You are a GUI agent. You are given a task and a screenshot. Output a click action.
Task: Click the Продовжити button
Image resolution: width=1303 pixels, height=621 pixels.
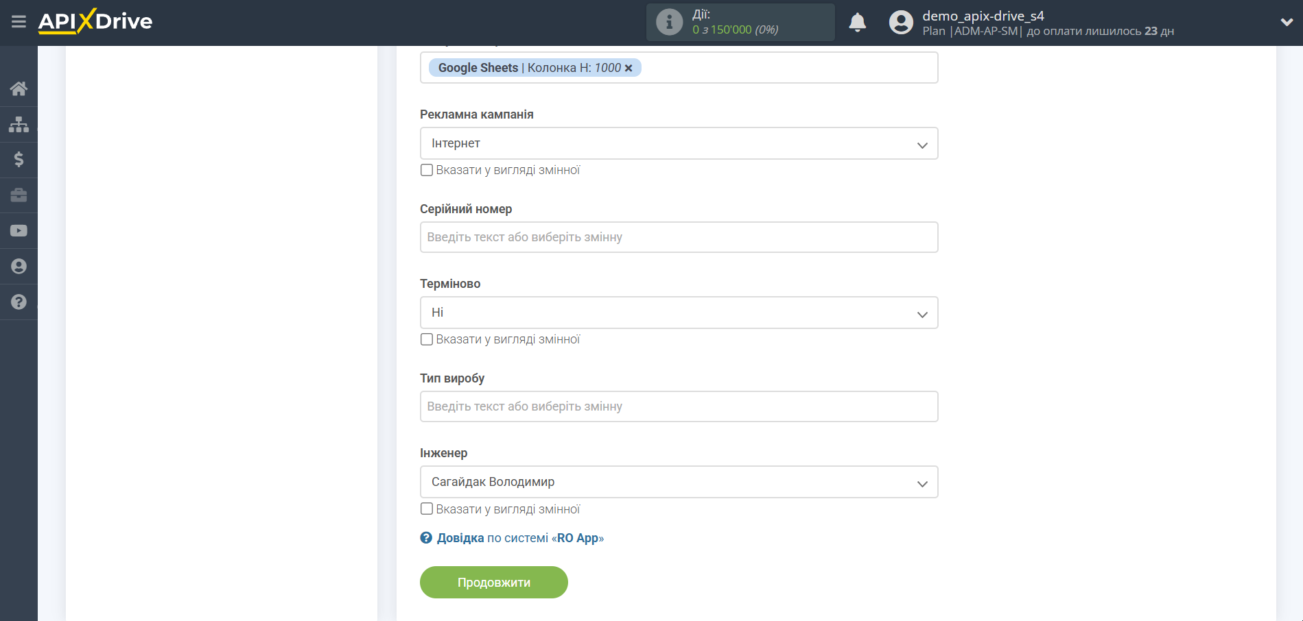493,582
